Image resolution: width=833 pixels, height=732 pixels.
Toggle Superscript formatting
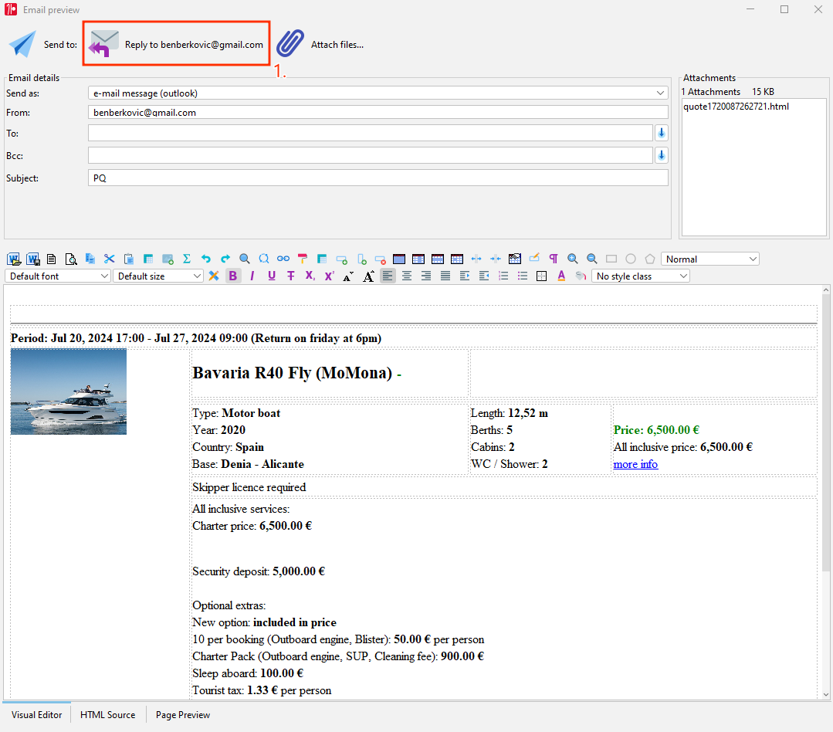click(x=330, y=276)
